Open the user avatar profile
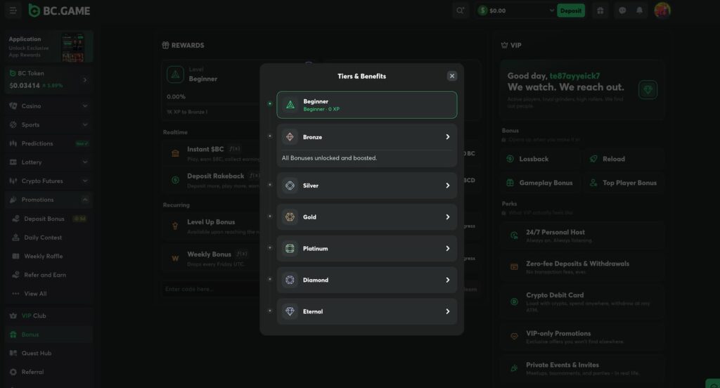Screen dimensions: 720x388 coord(662,10)
